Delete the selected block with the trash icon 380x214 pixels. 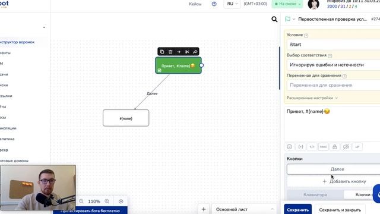coord(170,52)
